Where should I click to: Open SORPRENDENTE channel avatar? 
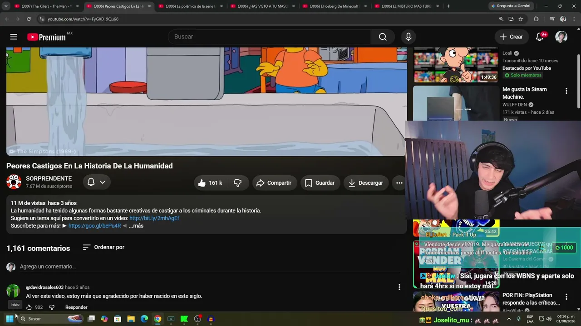[14, 182]
